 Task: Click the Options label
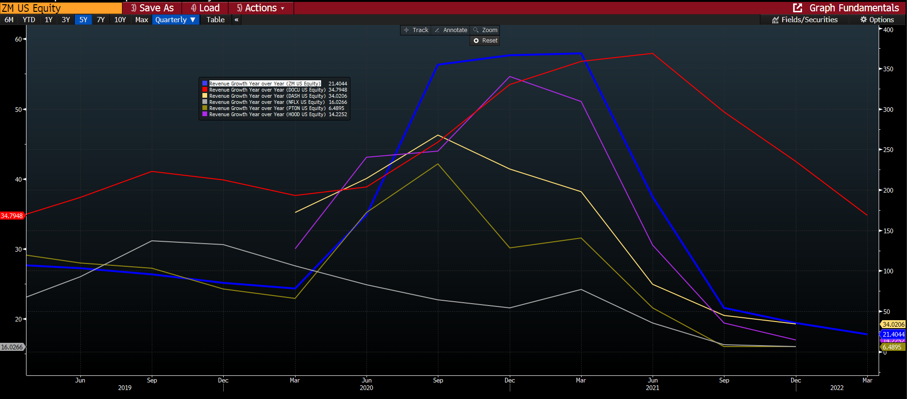pyautogui.click(x=881, y=20)
